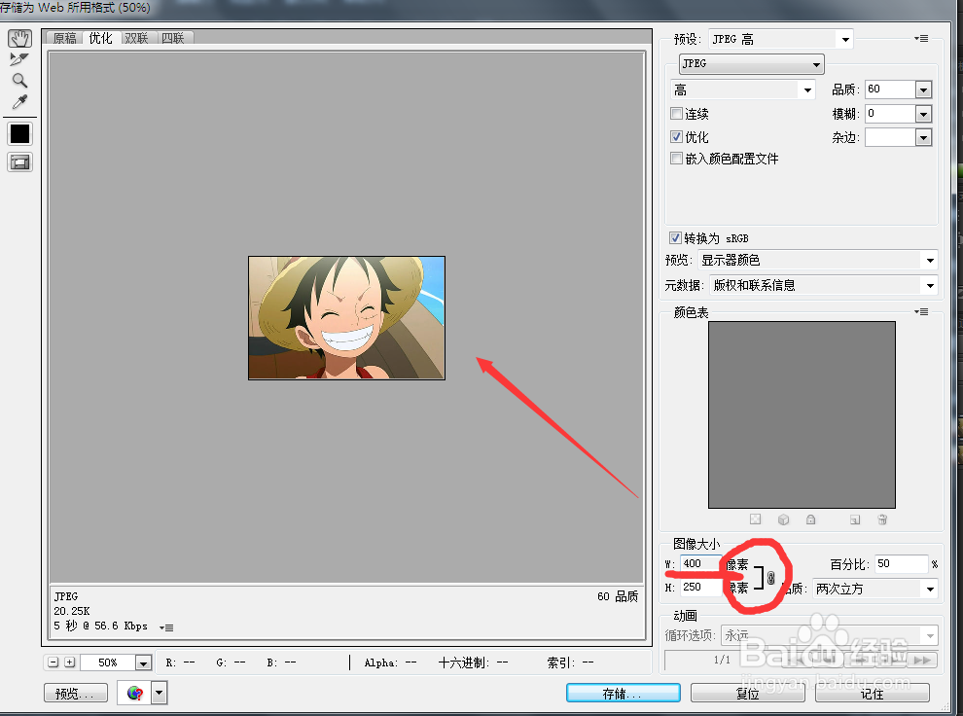The height and width of the screenshot is (716, 963).
Task: Open the black eyedropper color swatch
Action: coord(19,133)
